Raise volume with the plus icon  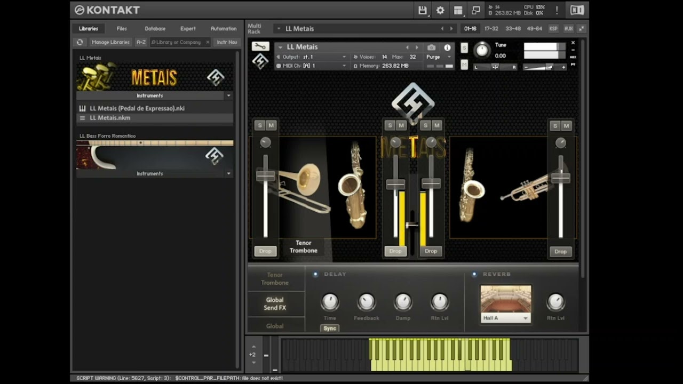coord(563,67)
